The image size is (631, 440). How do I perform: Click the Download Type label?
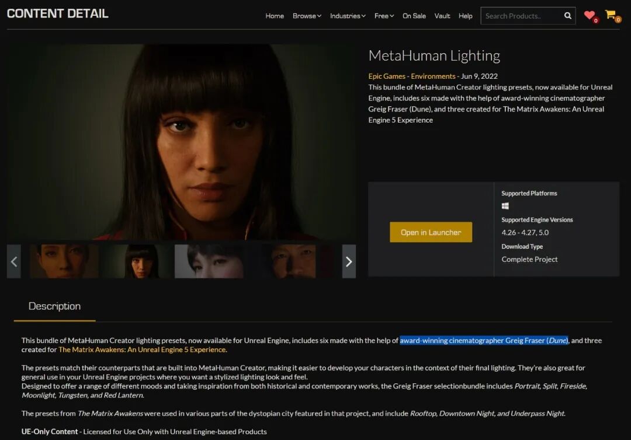tap(522, 247)
